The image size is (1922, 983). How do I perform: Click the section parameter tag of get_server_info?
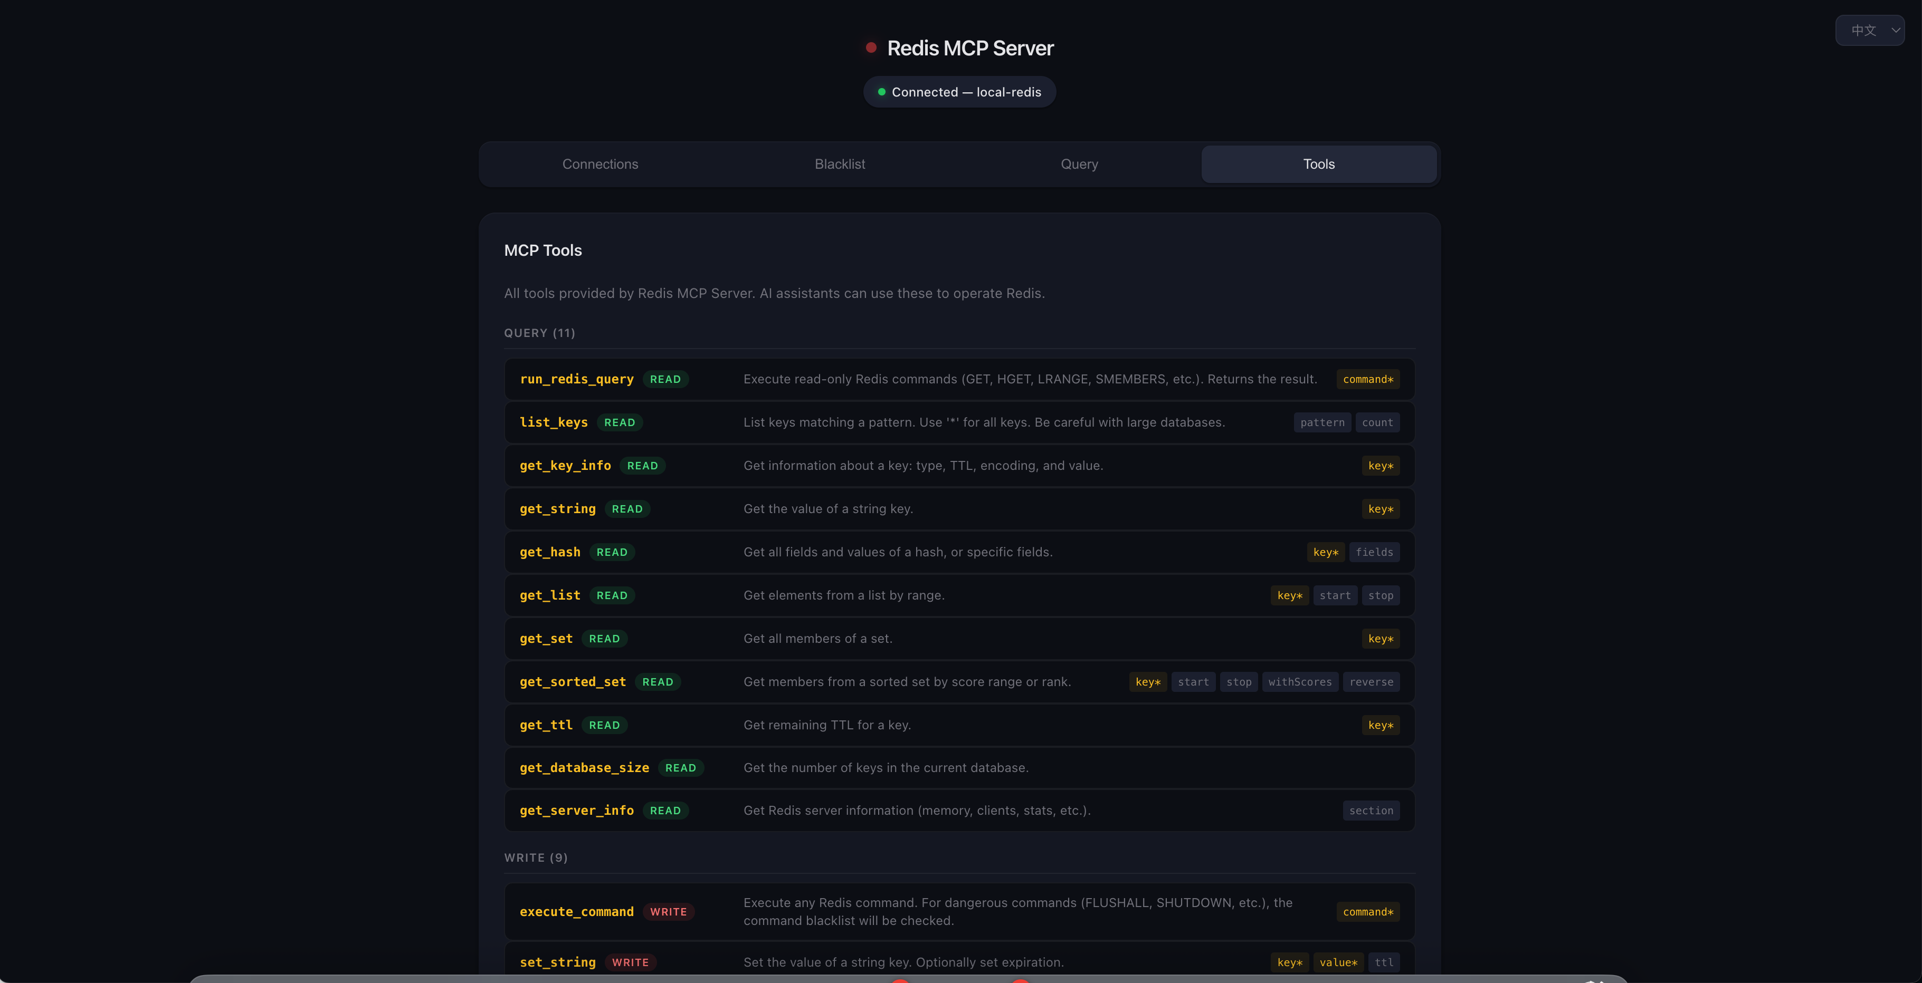[1371, 811]
